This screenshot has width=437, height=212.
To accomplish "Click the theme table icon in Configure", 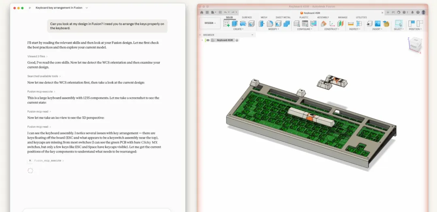I will click(x=314, y=24).
